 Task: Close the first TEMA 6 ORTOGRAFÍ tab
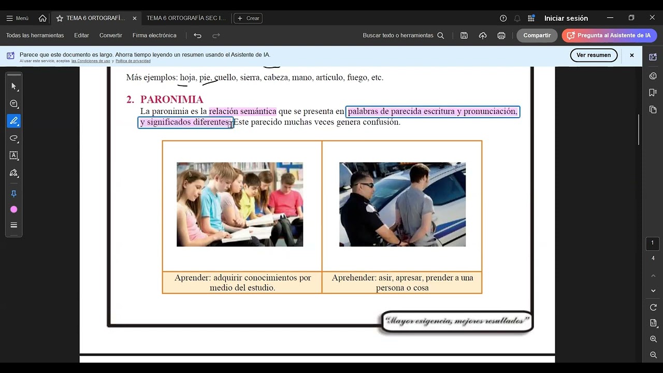click(135, 18)
